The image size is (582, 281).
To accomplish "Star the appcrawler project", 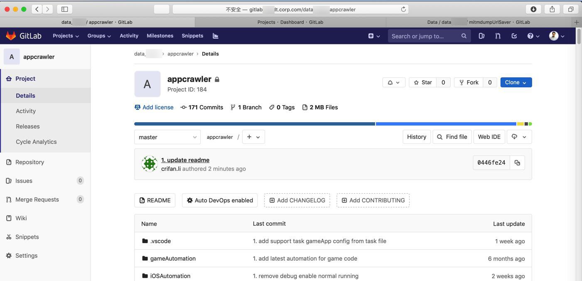I will point(422,82).
